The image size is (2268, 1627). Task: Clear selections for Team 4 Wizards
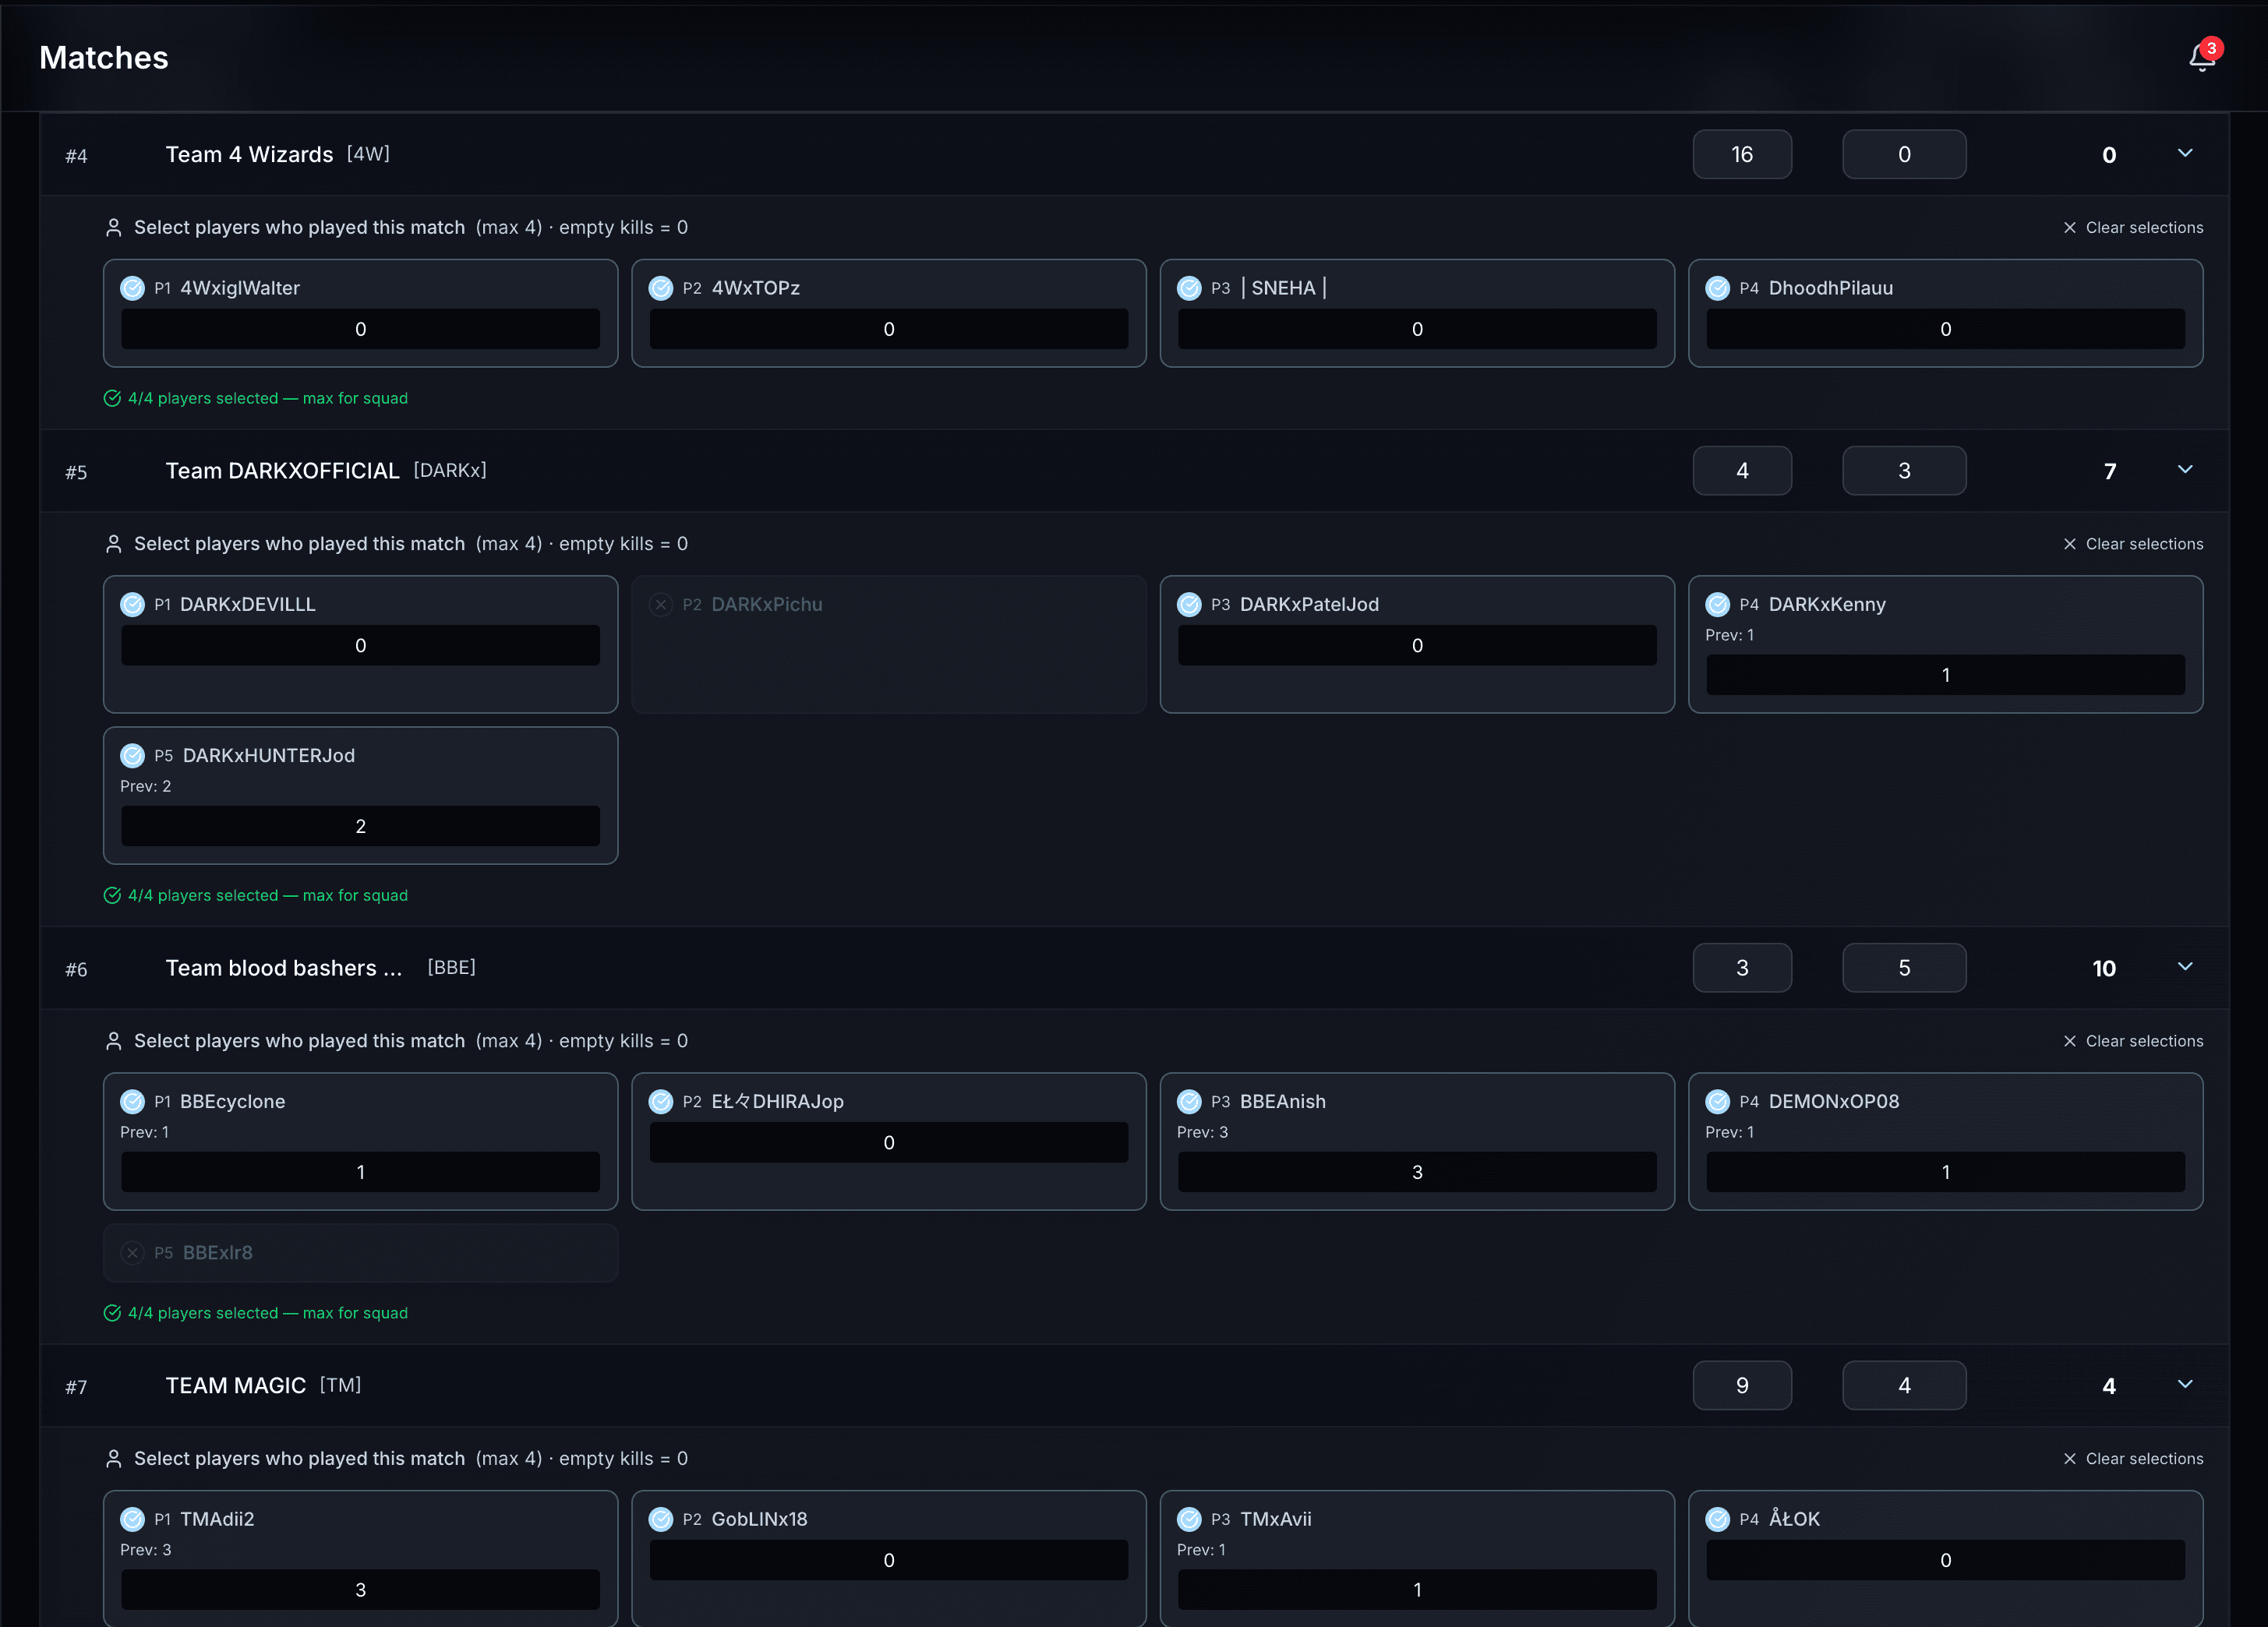tap(2132, 228)
